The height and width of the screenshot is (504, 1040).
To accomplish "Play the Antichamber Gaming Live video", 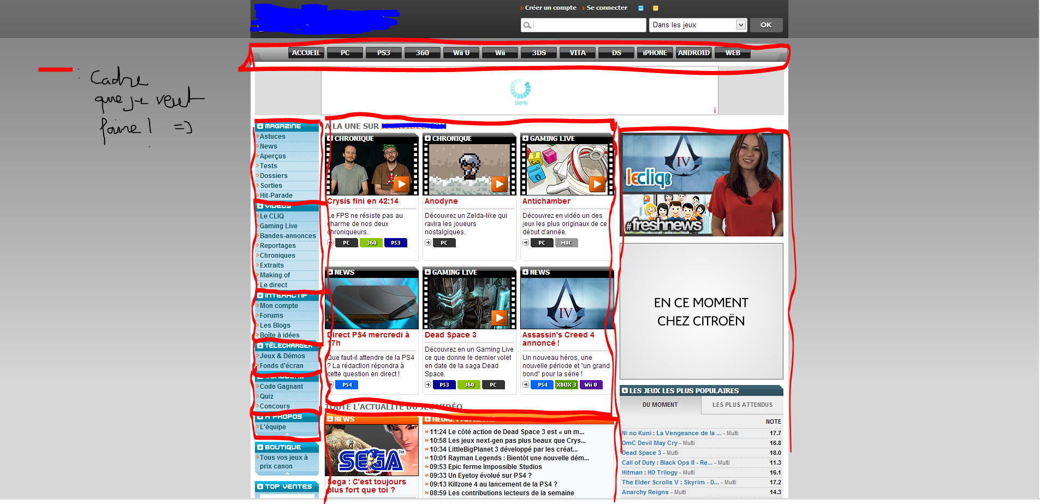I will (597, 184).
